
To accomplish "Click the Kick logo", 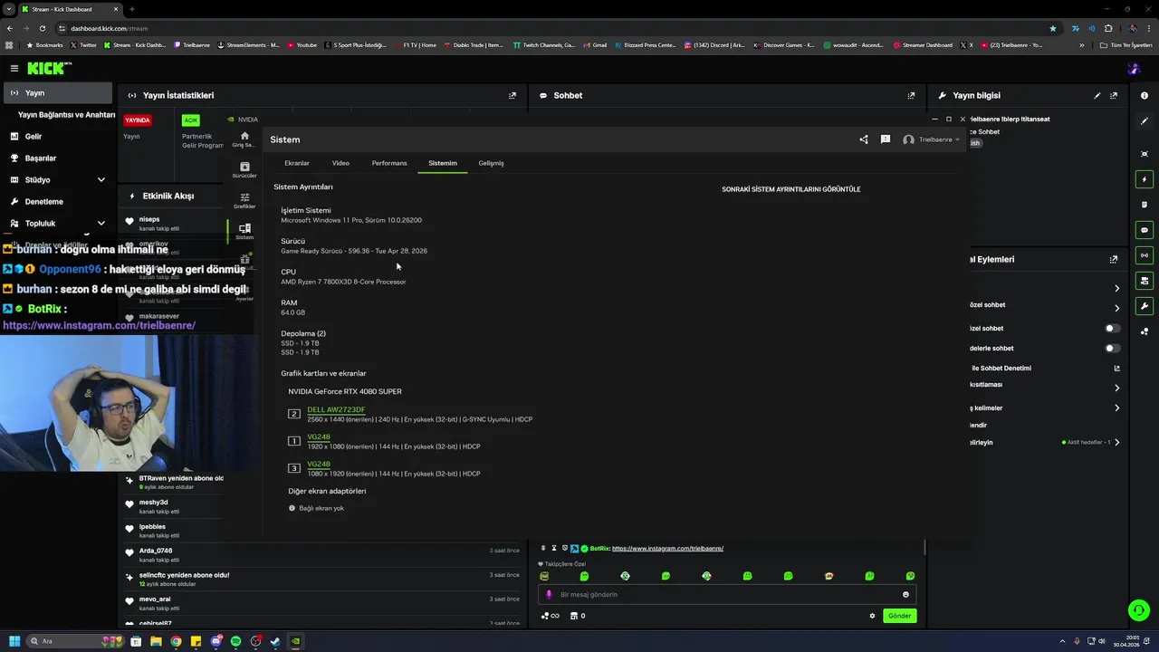I will click(48, 68).
